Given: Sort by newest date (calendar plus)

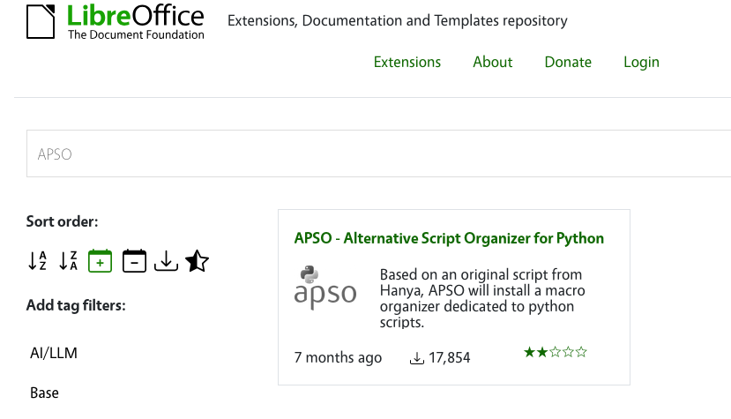Looking at the screenshot, I should (x=100, y=261).
